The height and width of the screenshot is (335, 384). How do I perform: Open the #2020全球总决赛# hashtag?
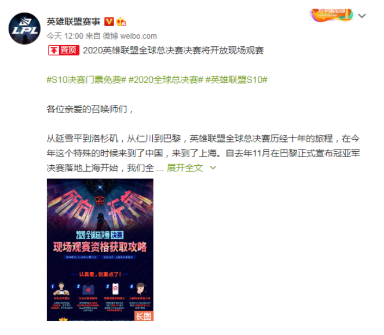pos(166,80)
